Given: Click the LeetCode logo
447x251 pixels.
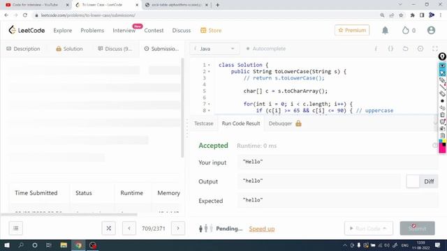Looking at the screenshot, I should [27, 30].
